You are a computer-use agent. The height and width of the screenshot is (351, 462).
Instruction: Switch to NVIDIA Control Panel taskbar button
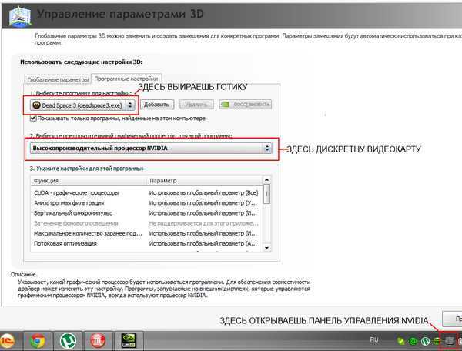[x=129, y=341]
